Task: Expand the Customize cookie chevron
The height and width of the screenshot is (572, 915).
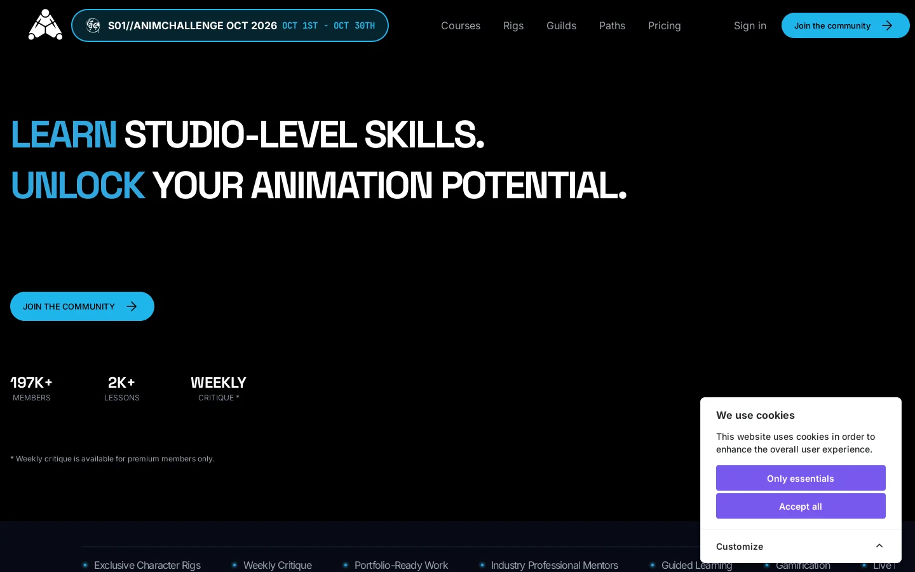Action: coord(879,546)
